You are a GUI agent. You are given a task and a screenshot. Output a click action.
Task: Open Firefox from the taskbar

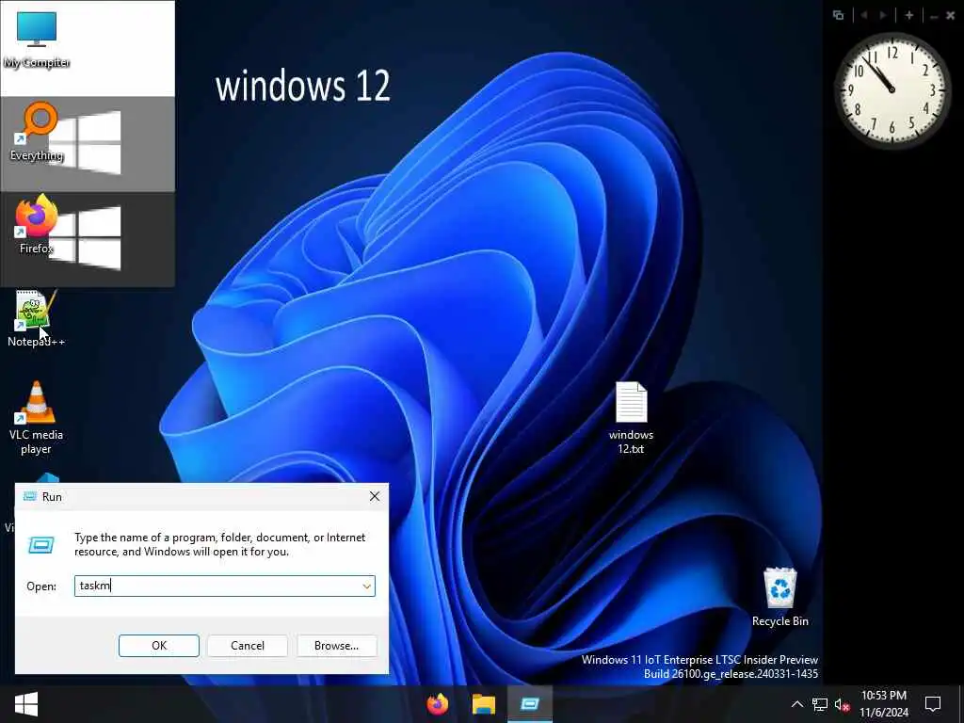click(438, 704)
